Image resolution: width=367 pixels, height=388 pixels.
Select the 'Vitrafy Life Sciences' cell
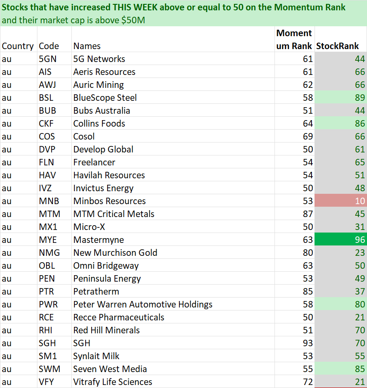point(173,382)
